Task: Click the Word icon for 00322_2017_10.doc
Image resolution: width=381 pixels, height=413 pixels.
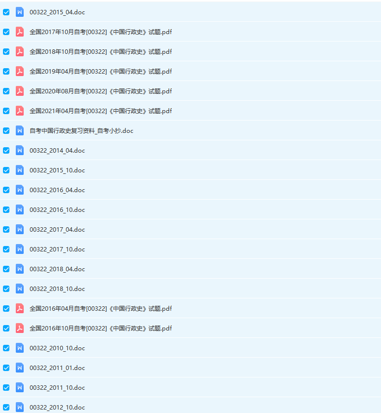Action: click(20, 249)
